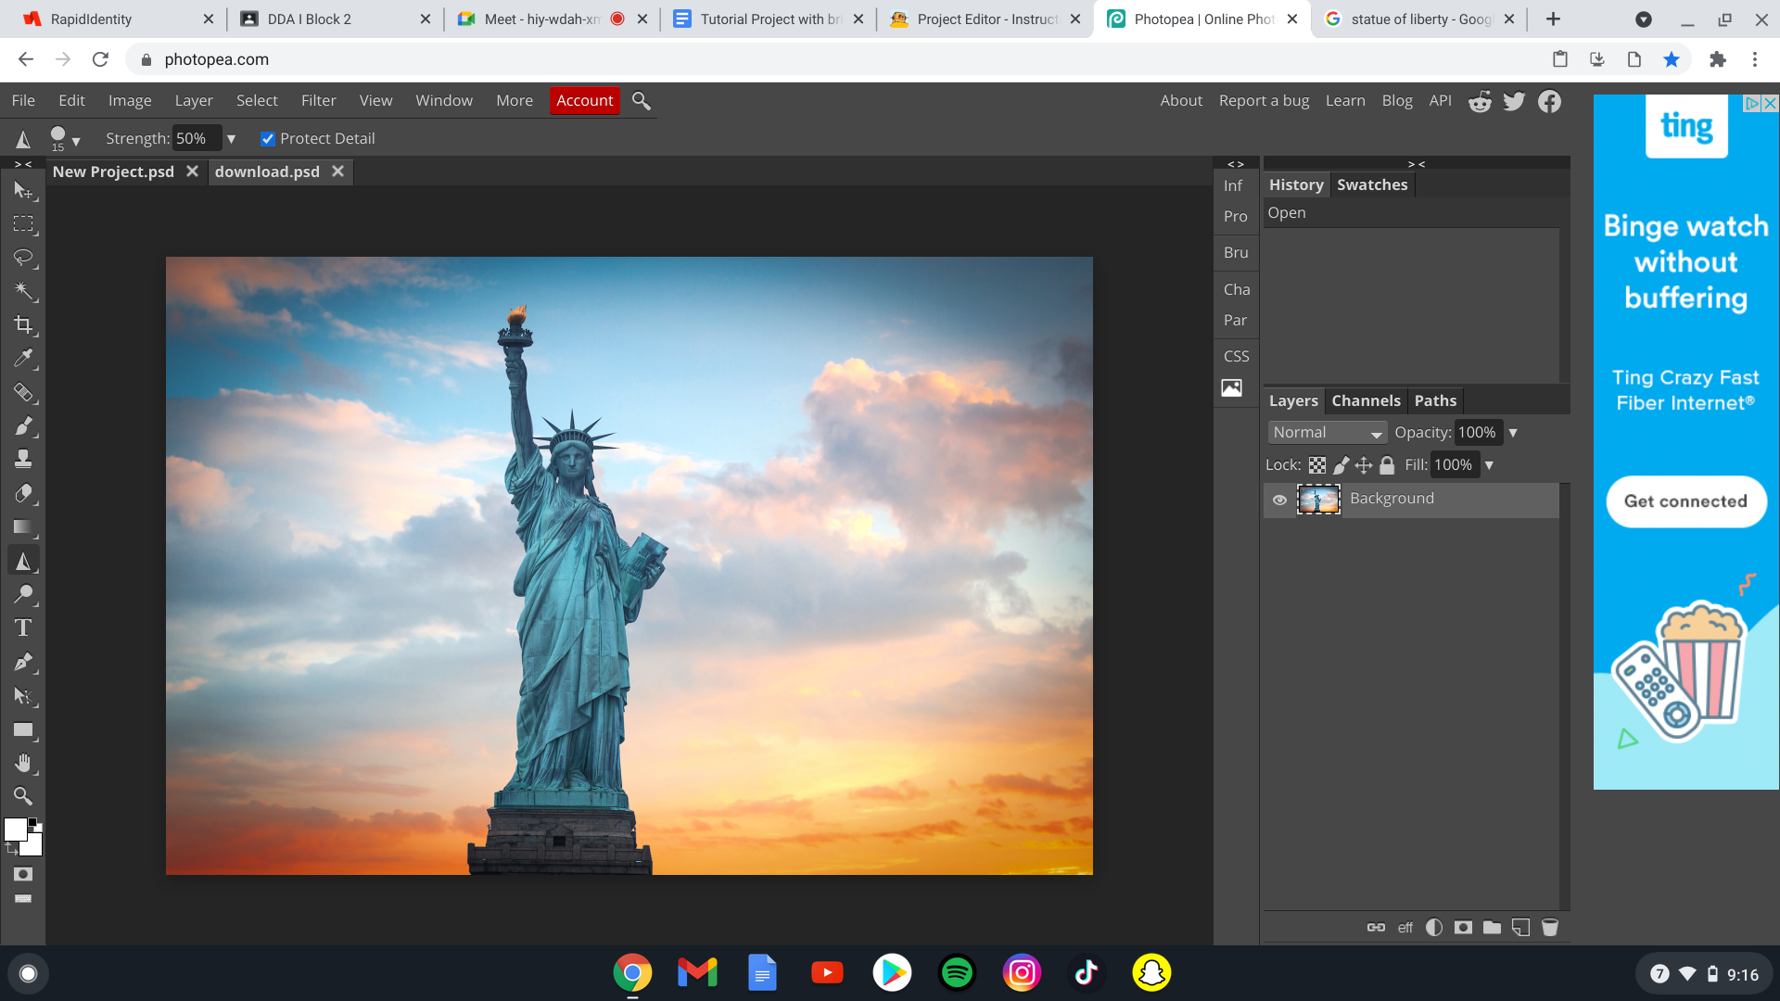Open the File menu
This screenshot has height=1001, width=1780.
click(x=23, y=100)
